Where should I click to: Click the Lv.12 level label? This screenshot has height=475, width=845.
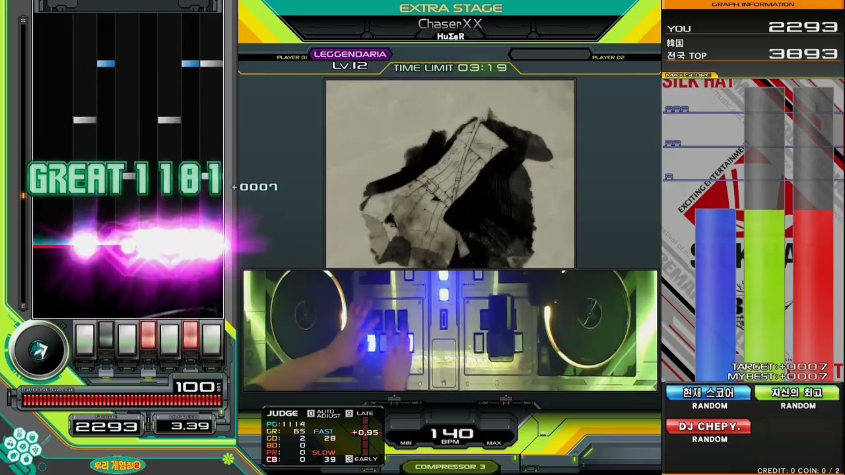coord(349,66)
